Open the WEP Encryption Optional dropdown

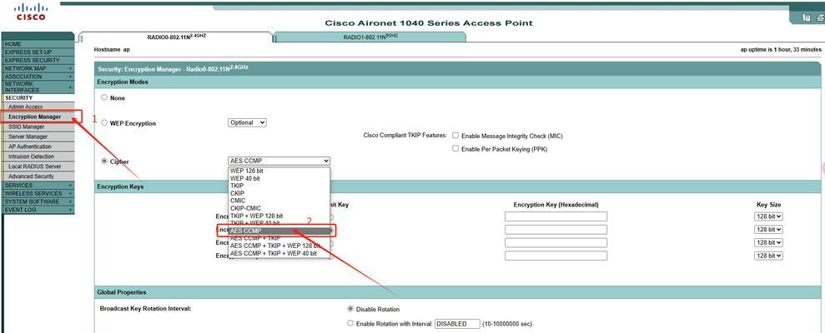click(247, 122)
